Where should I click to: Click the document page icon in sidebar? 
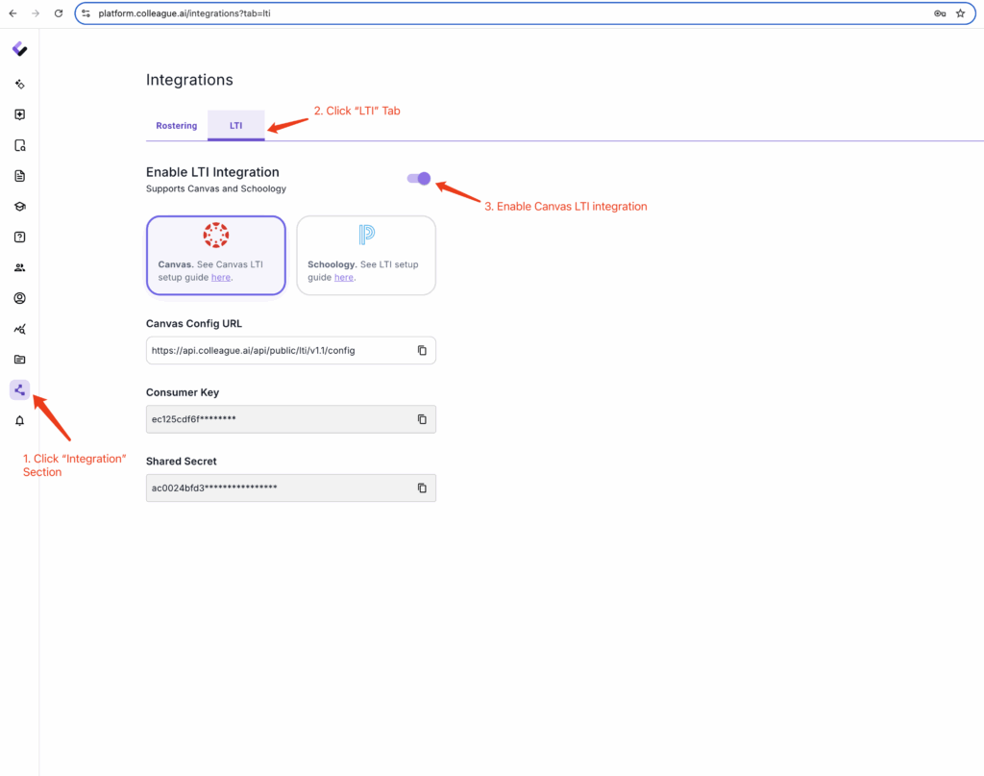click(x=19, y=176)
